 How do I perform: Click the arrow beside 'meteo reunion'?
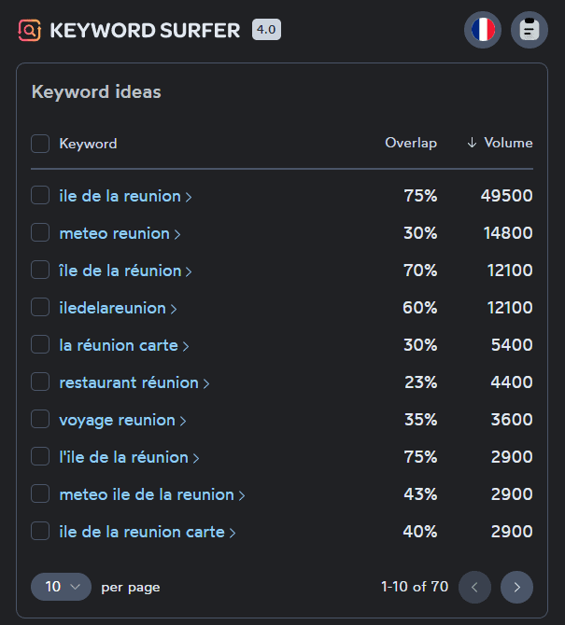[x=177, y=234]
